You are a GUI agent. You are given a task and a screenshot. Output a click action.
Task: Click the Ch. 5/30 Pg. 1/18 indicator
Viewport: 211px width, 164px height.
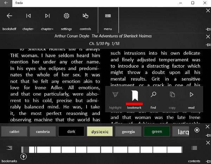(x=104, y=43)
